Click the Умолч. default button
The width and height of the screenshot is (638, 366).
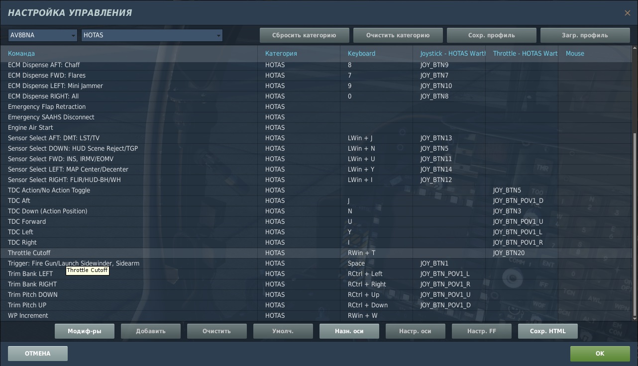pyautogui.click(x=283, y=331)
